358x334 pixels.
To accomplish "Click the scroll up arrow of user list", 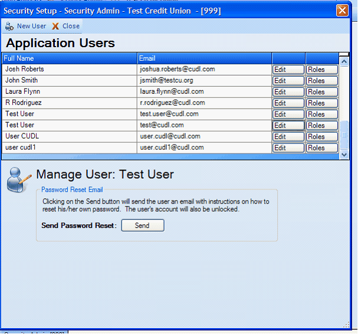I will pos(344,62).
